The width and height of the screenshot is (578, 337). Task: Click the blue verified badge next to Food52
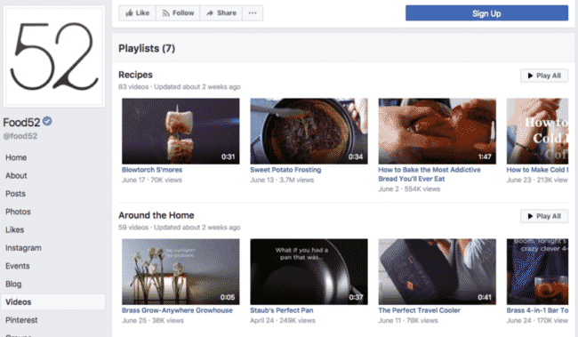(x=47, y=121)
